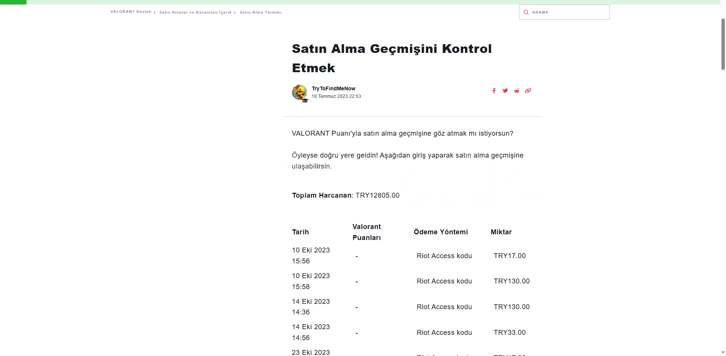Viewport: 726px width, 356px height.
Task: Open Satın Alımlar ve Kazanılan İçerik breadcrumb
Action: [195, 12]
